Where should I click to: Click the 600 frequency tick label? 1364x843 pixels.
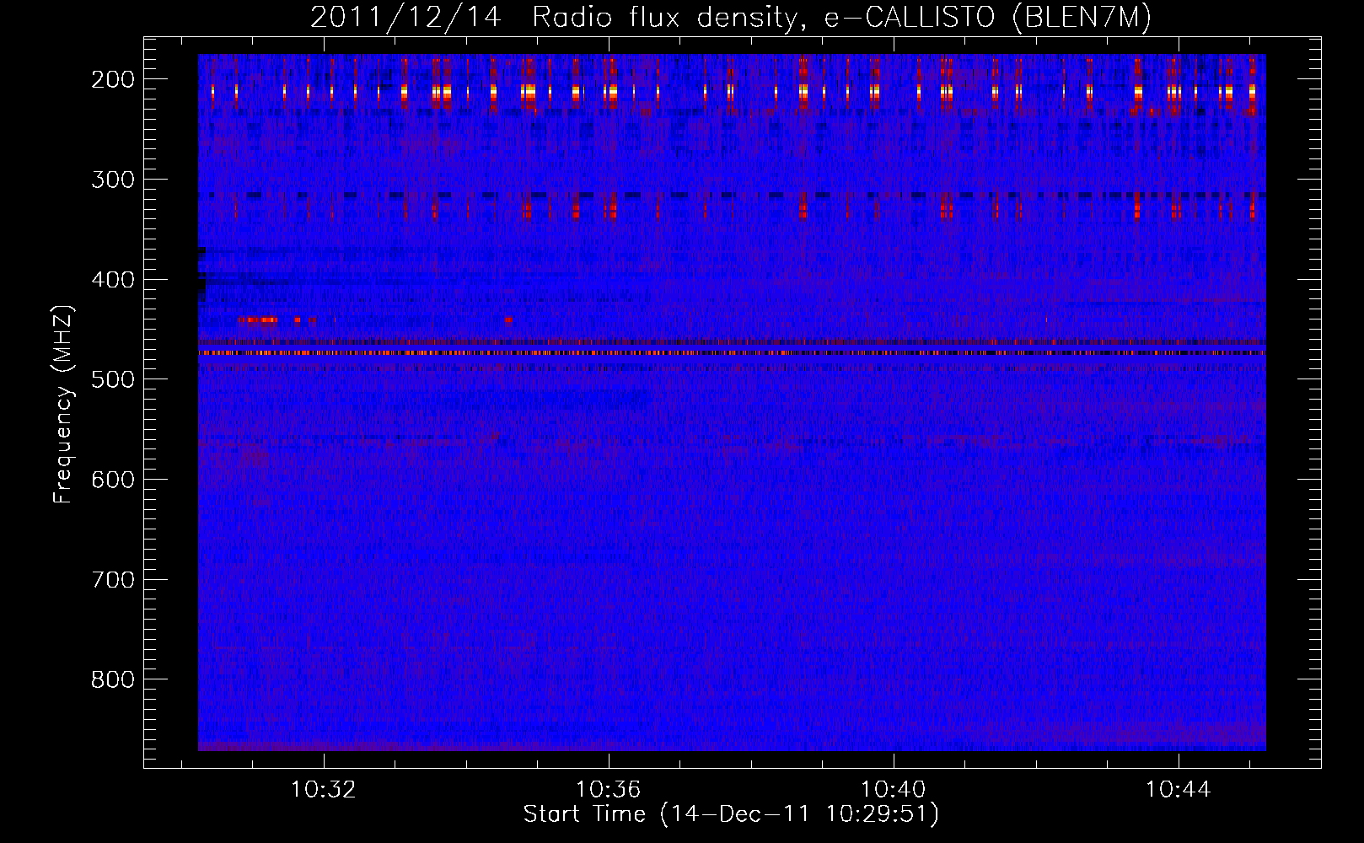(111, 480)
